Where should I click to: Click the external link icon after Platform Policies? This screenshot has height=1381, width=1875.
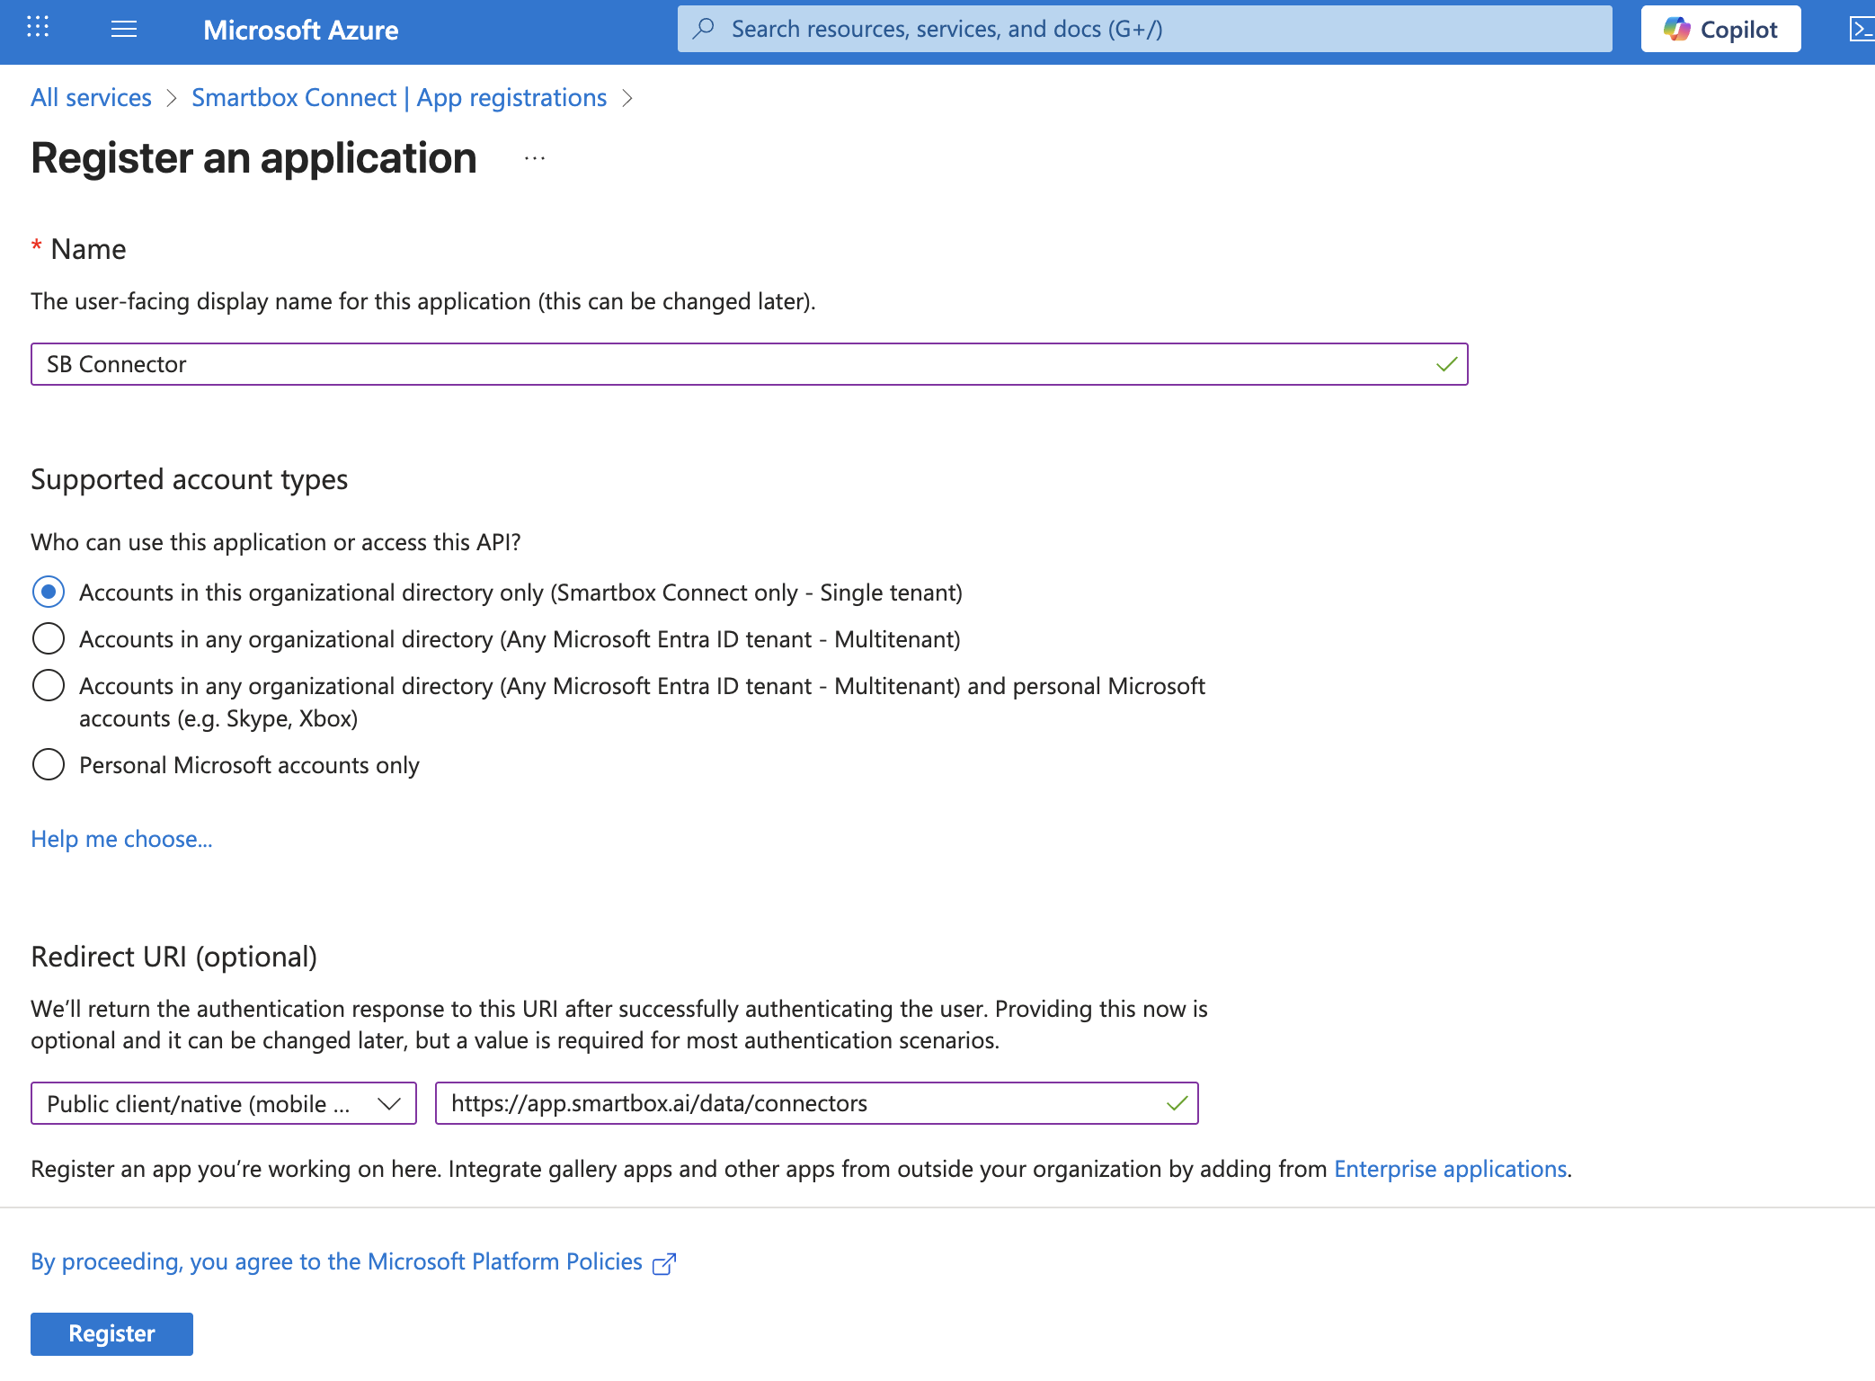coord(664,1263)
